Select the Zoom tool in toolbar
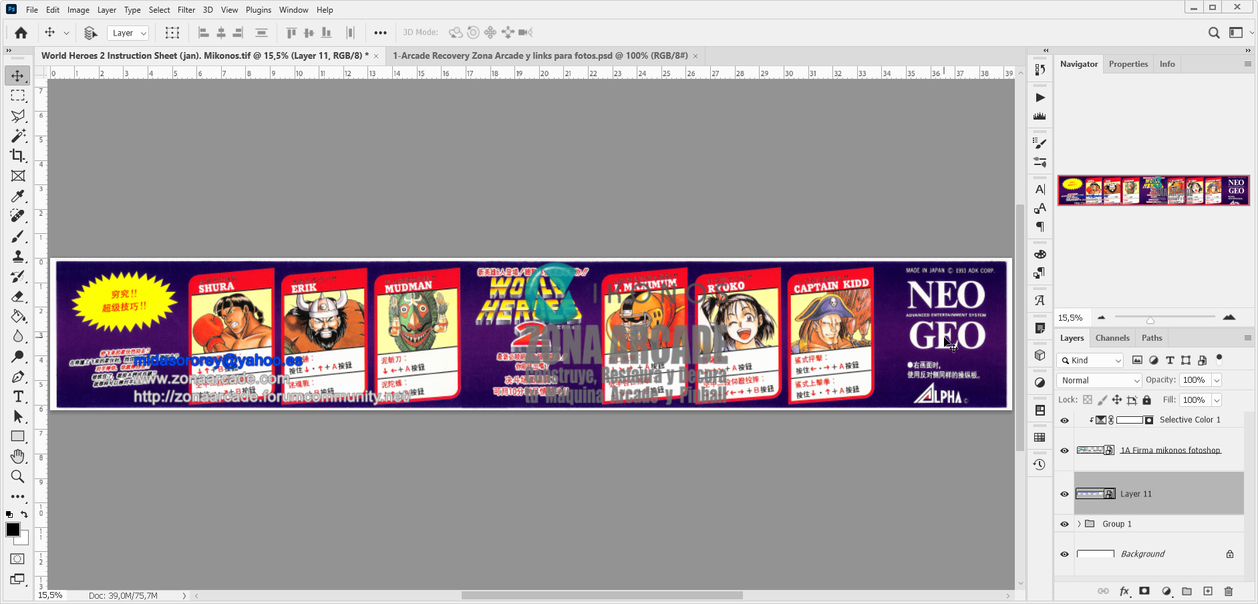The width and height of the screenshot is (1258, 604). point(18,476)
